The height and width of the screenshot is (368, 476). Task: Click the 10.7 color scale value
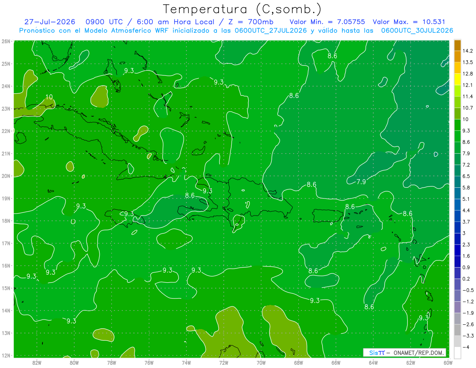coord(468,108)
